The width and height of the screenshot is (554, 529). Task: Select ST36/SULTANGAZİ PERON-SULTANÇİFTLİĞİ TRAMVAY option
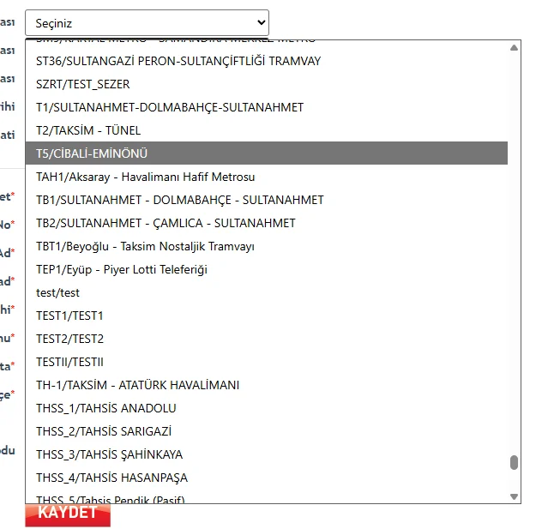coord(178,61)
